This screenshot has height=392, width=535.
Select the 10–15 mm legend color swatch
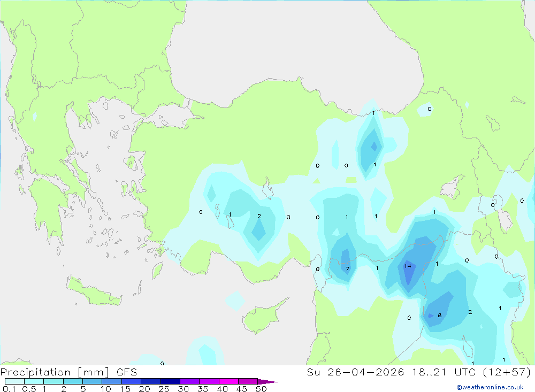pyautogui.click(x=112, y=381)
